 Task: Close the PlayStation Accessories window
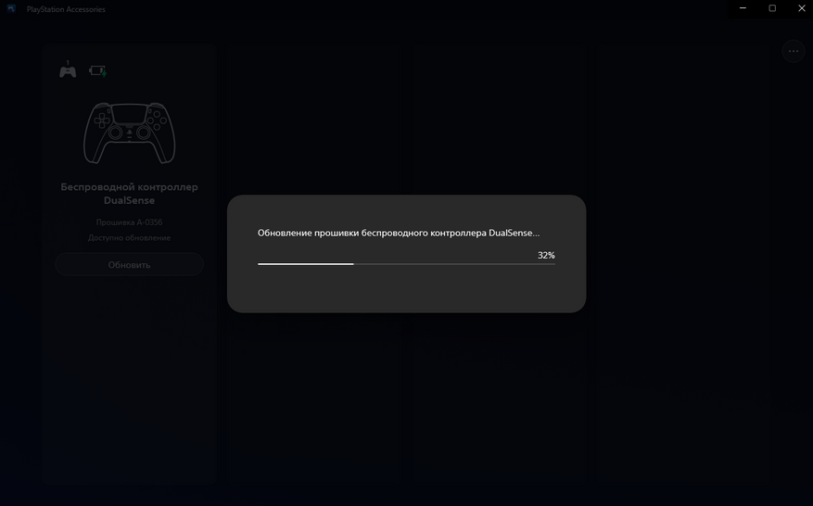[801, 8]
